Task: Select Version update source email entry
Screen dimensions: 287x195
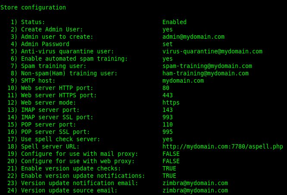Action: pos(62,190)
